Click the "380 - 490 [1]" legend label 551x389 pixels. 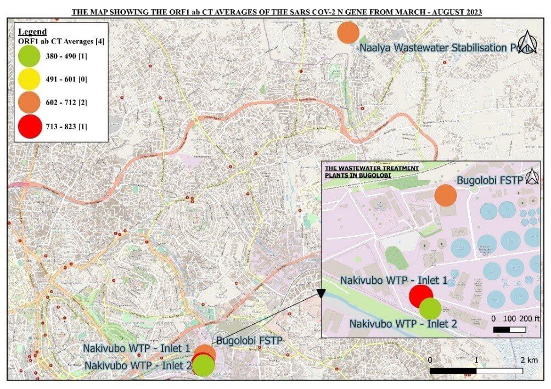(x=66, y=56)
